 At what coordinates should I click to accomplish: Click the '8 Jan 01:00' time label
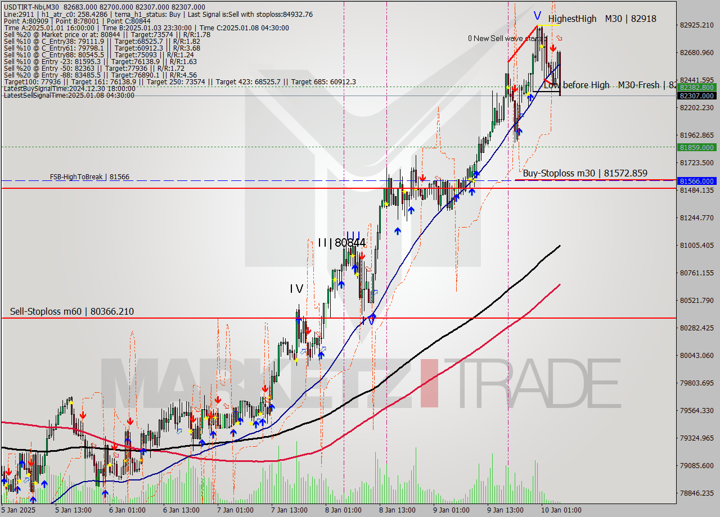pos(343,510)
